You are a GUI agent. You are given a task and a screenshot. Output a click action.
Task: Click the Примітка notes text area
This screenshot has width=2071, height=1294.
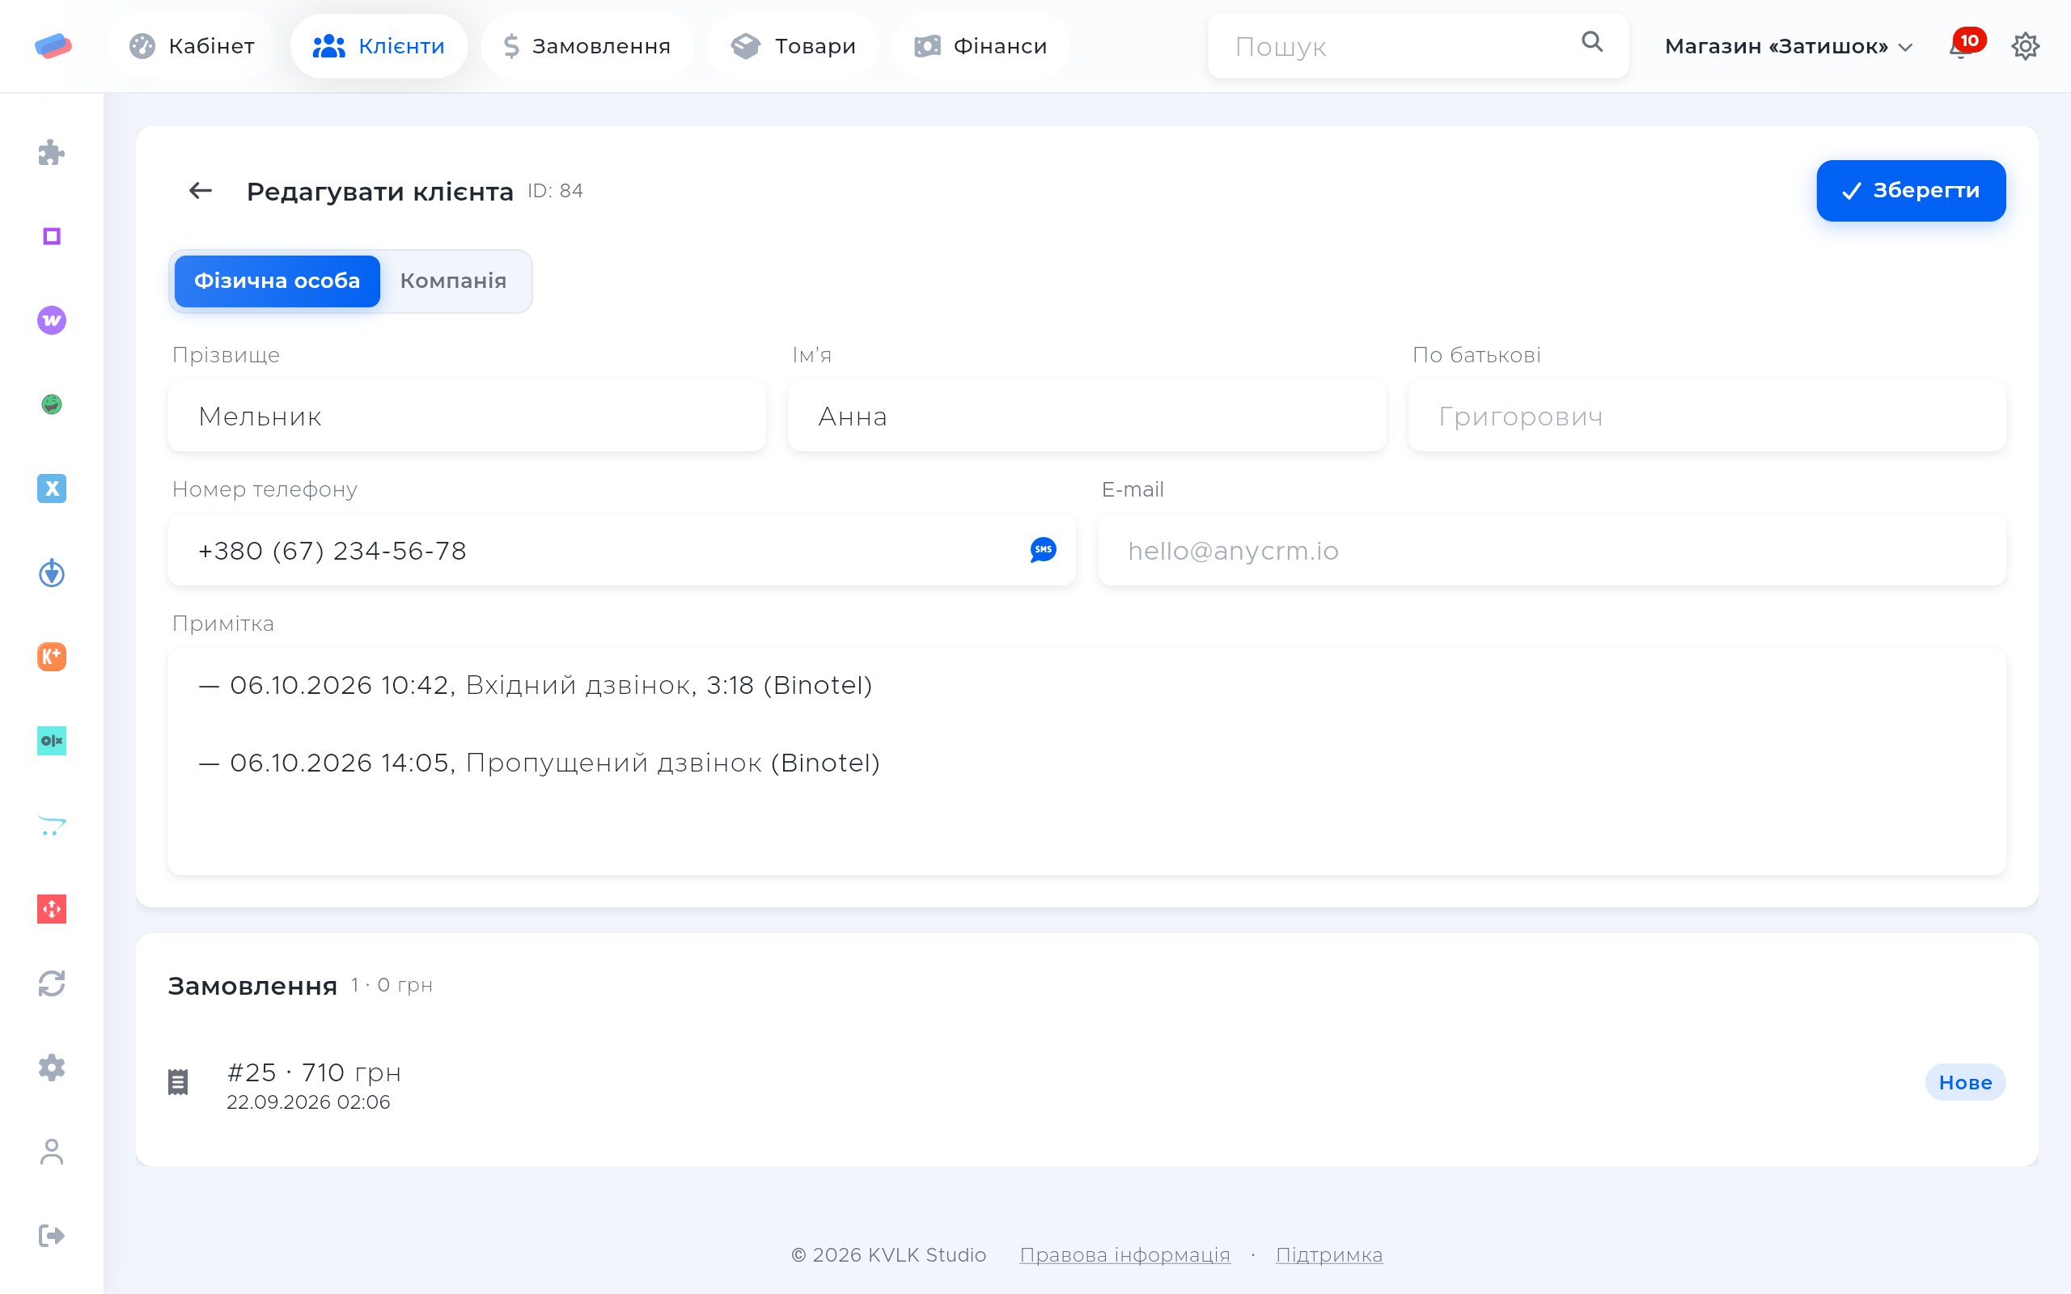(x=1086, y=762)
